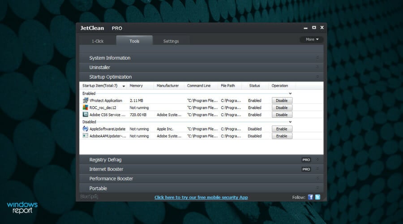Collapse the Startup Optimization section

click(x=201, y=77)
